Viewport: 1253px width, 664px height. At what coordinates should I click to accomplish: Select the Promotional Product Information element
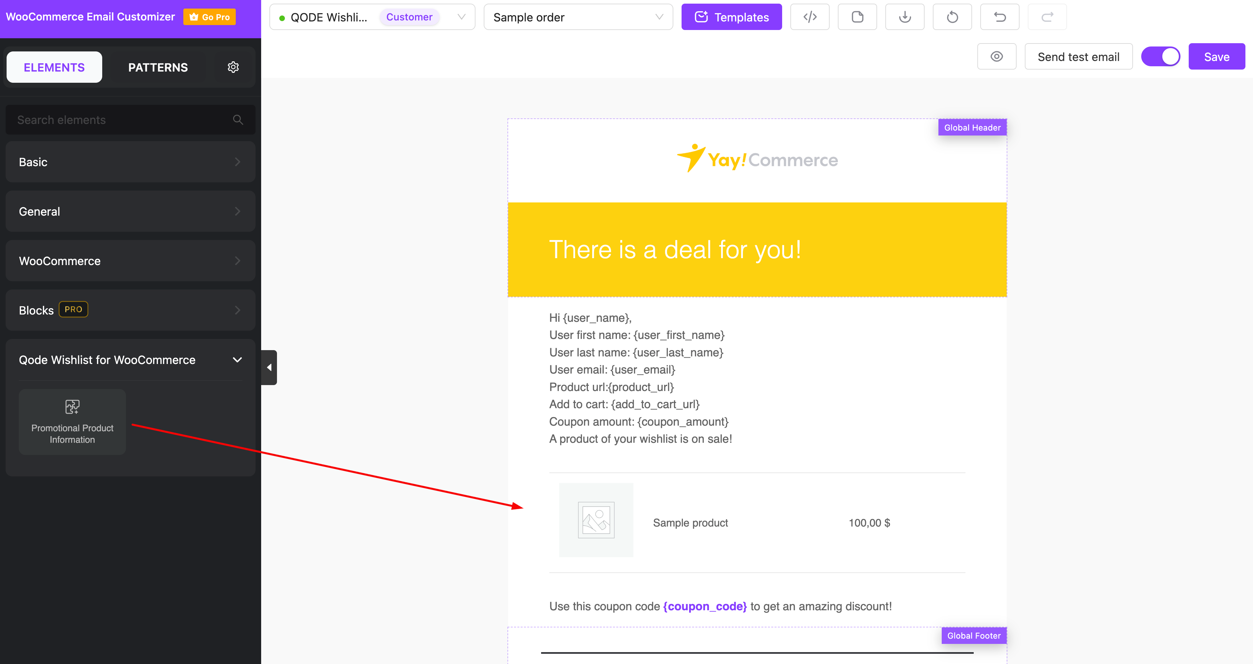tap(73, 422)
